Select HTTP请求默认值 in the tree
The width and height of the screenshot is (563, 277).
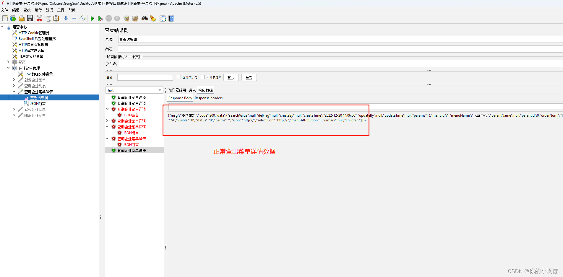(x=31, y=50)
